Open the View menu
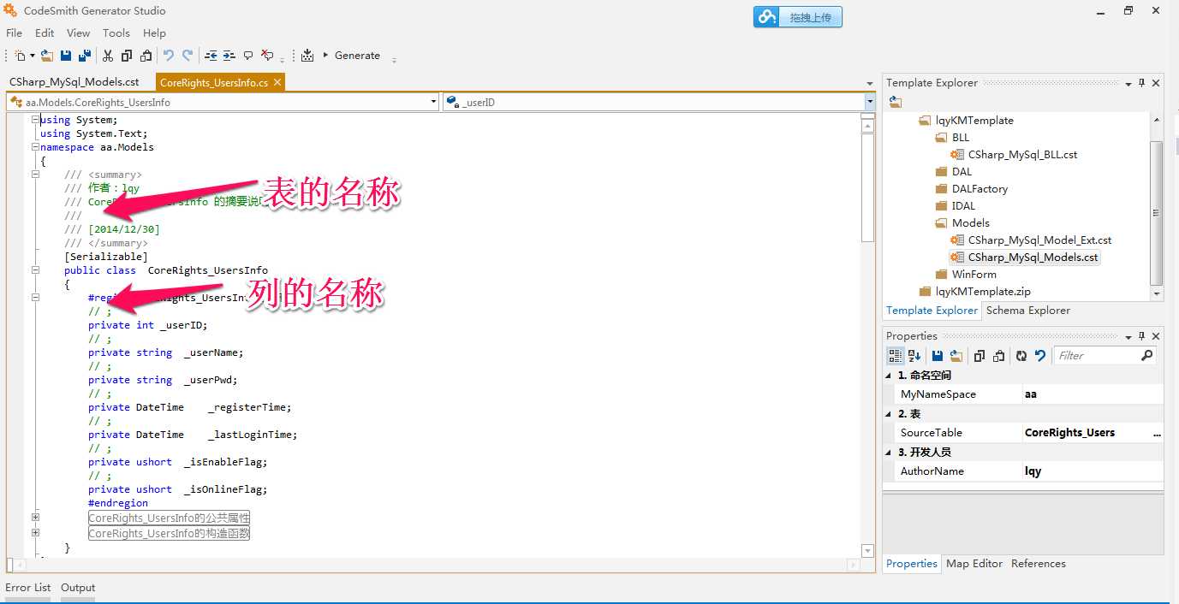1179x604 pixels. tap(78, 33)
